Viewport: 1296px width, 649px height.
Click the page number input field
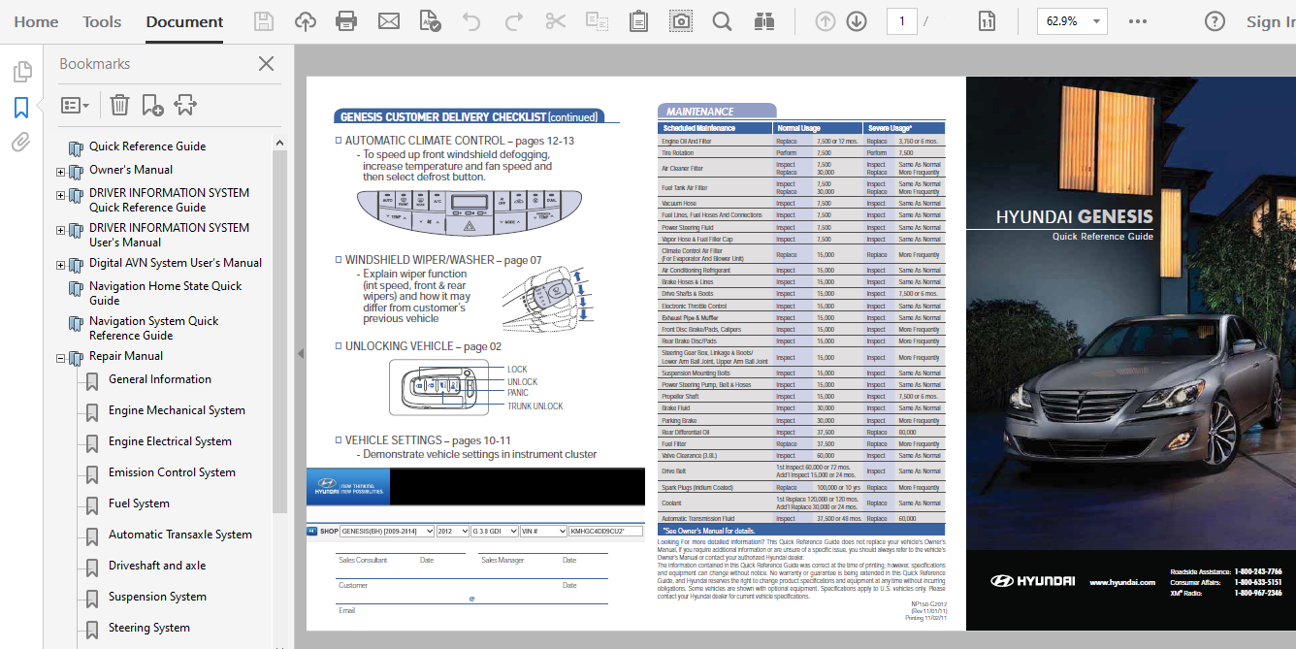click(x=901, y=21)
